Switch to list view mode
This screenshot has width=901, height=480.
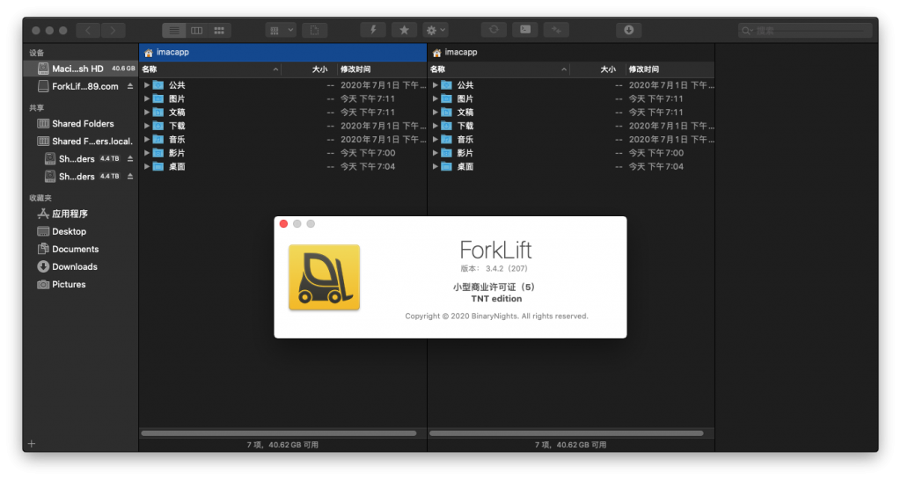[x=173, y=31]
